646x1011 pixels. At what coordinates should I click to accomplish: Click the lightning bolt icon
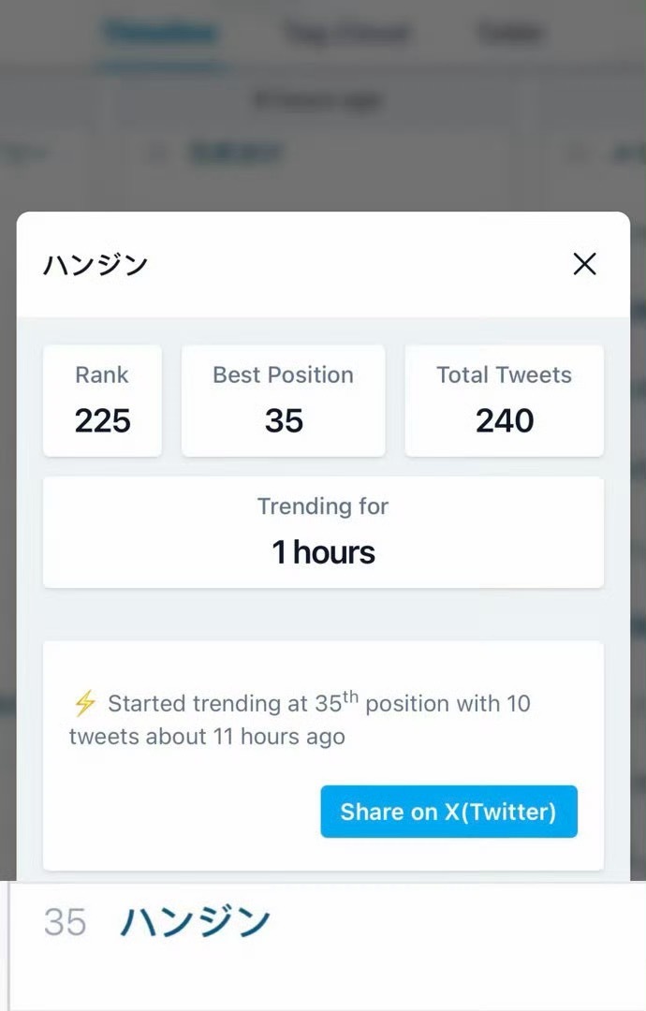[x=85, y=703]
